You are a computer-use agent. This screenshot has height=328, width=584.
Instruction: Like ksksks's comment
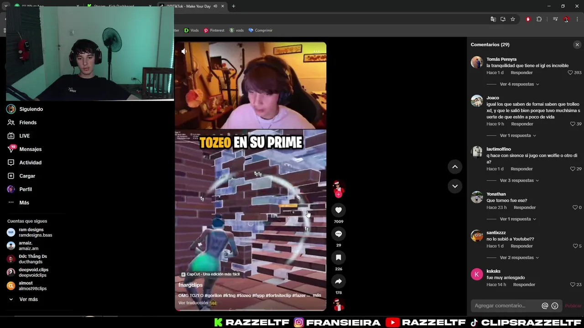tap(573, 285)
